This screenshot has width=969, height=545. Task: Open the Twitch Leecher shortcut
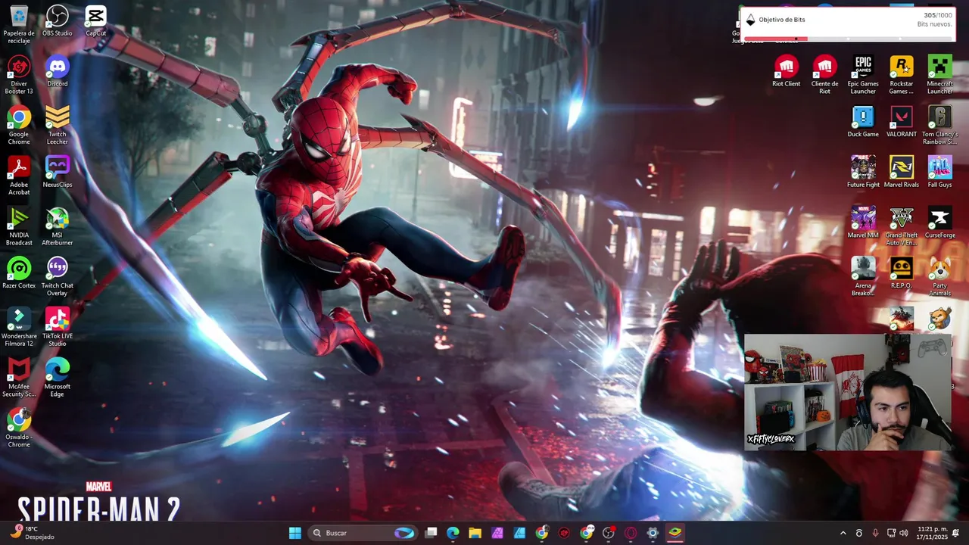[x=58, y=125]
